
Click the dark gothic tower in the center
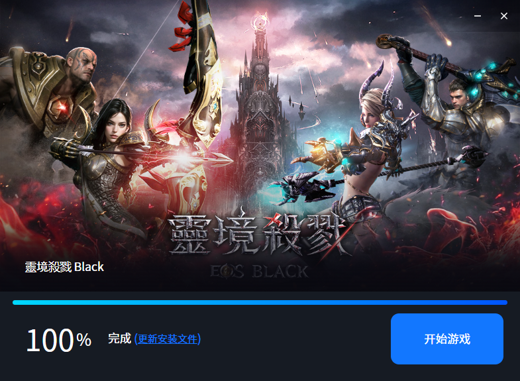[x=261, y=109]
